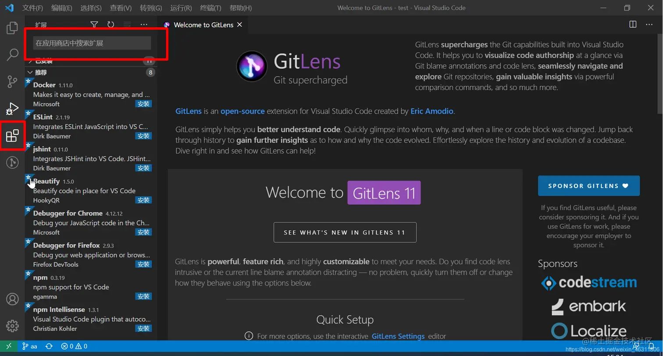The image size is (663, 356).
Task: Click the filter extensions funnel icon
Action: (x=94, y=25)
